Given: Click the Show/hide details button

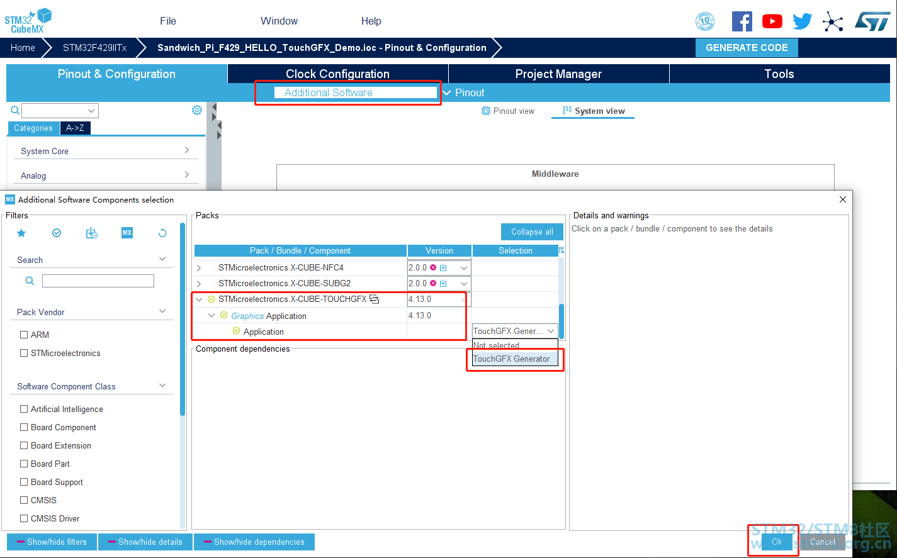Looking at the screenshot, I should point(145,542).
